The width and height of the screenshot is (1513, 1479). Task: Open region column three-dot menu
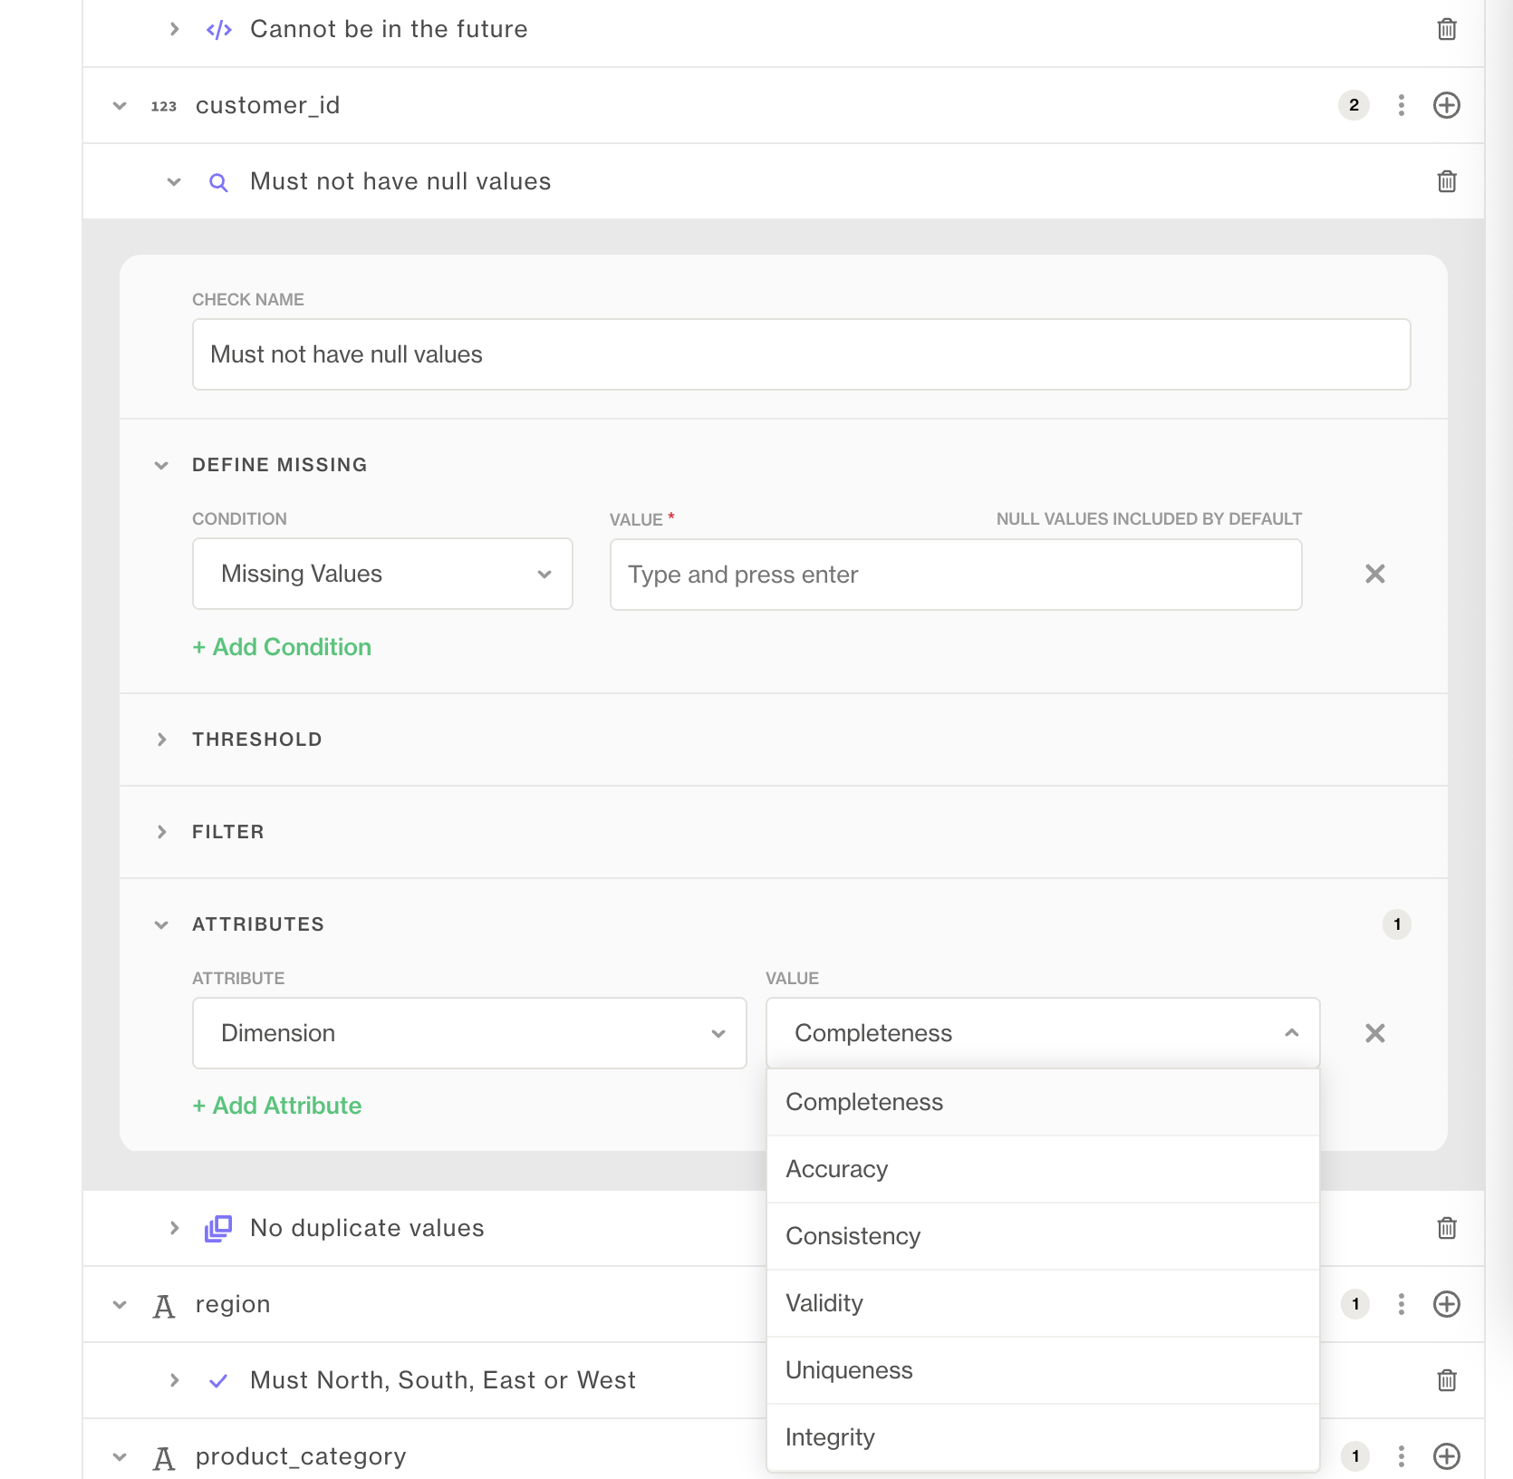[1401, 1304]
